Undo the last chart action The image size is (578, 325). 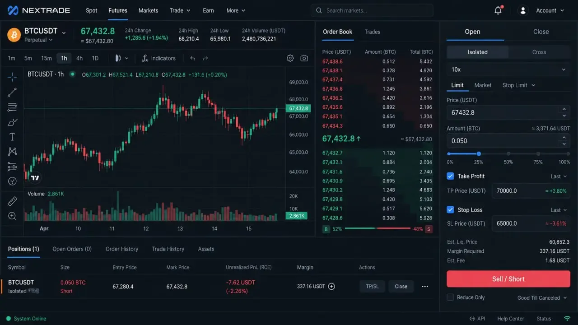193,58
